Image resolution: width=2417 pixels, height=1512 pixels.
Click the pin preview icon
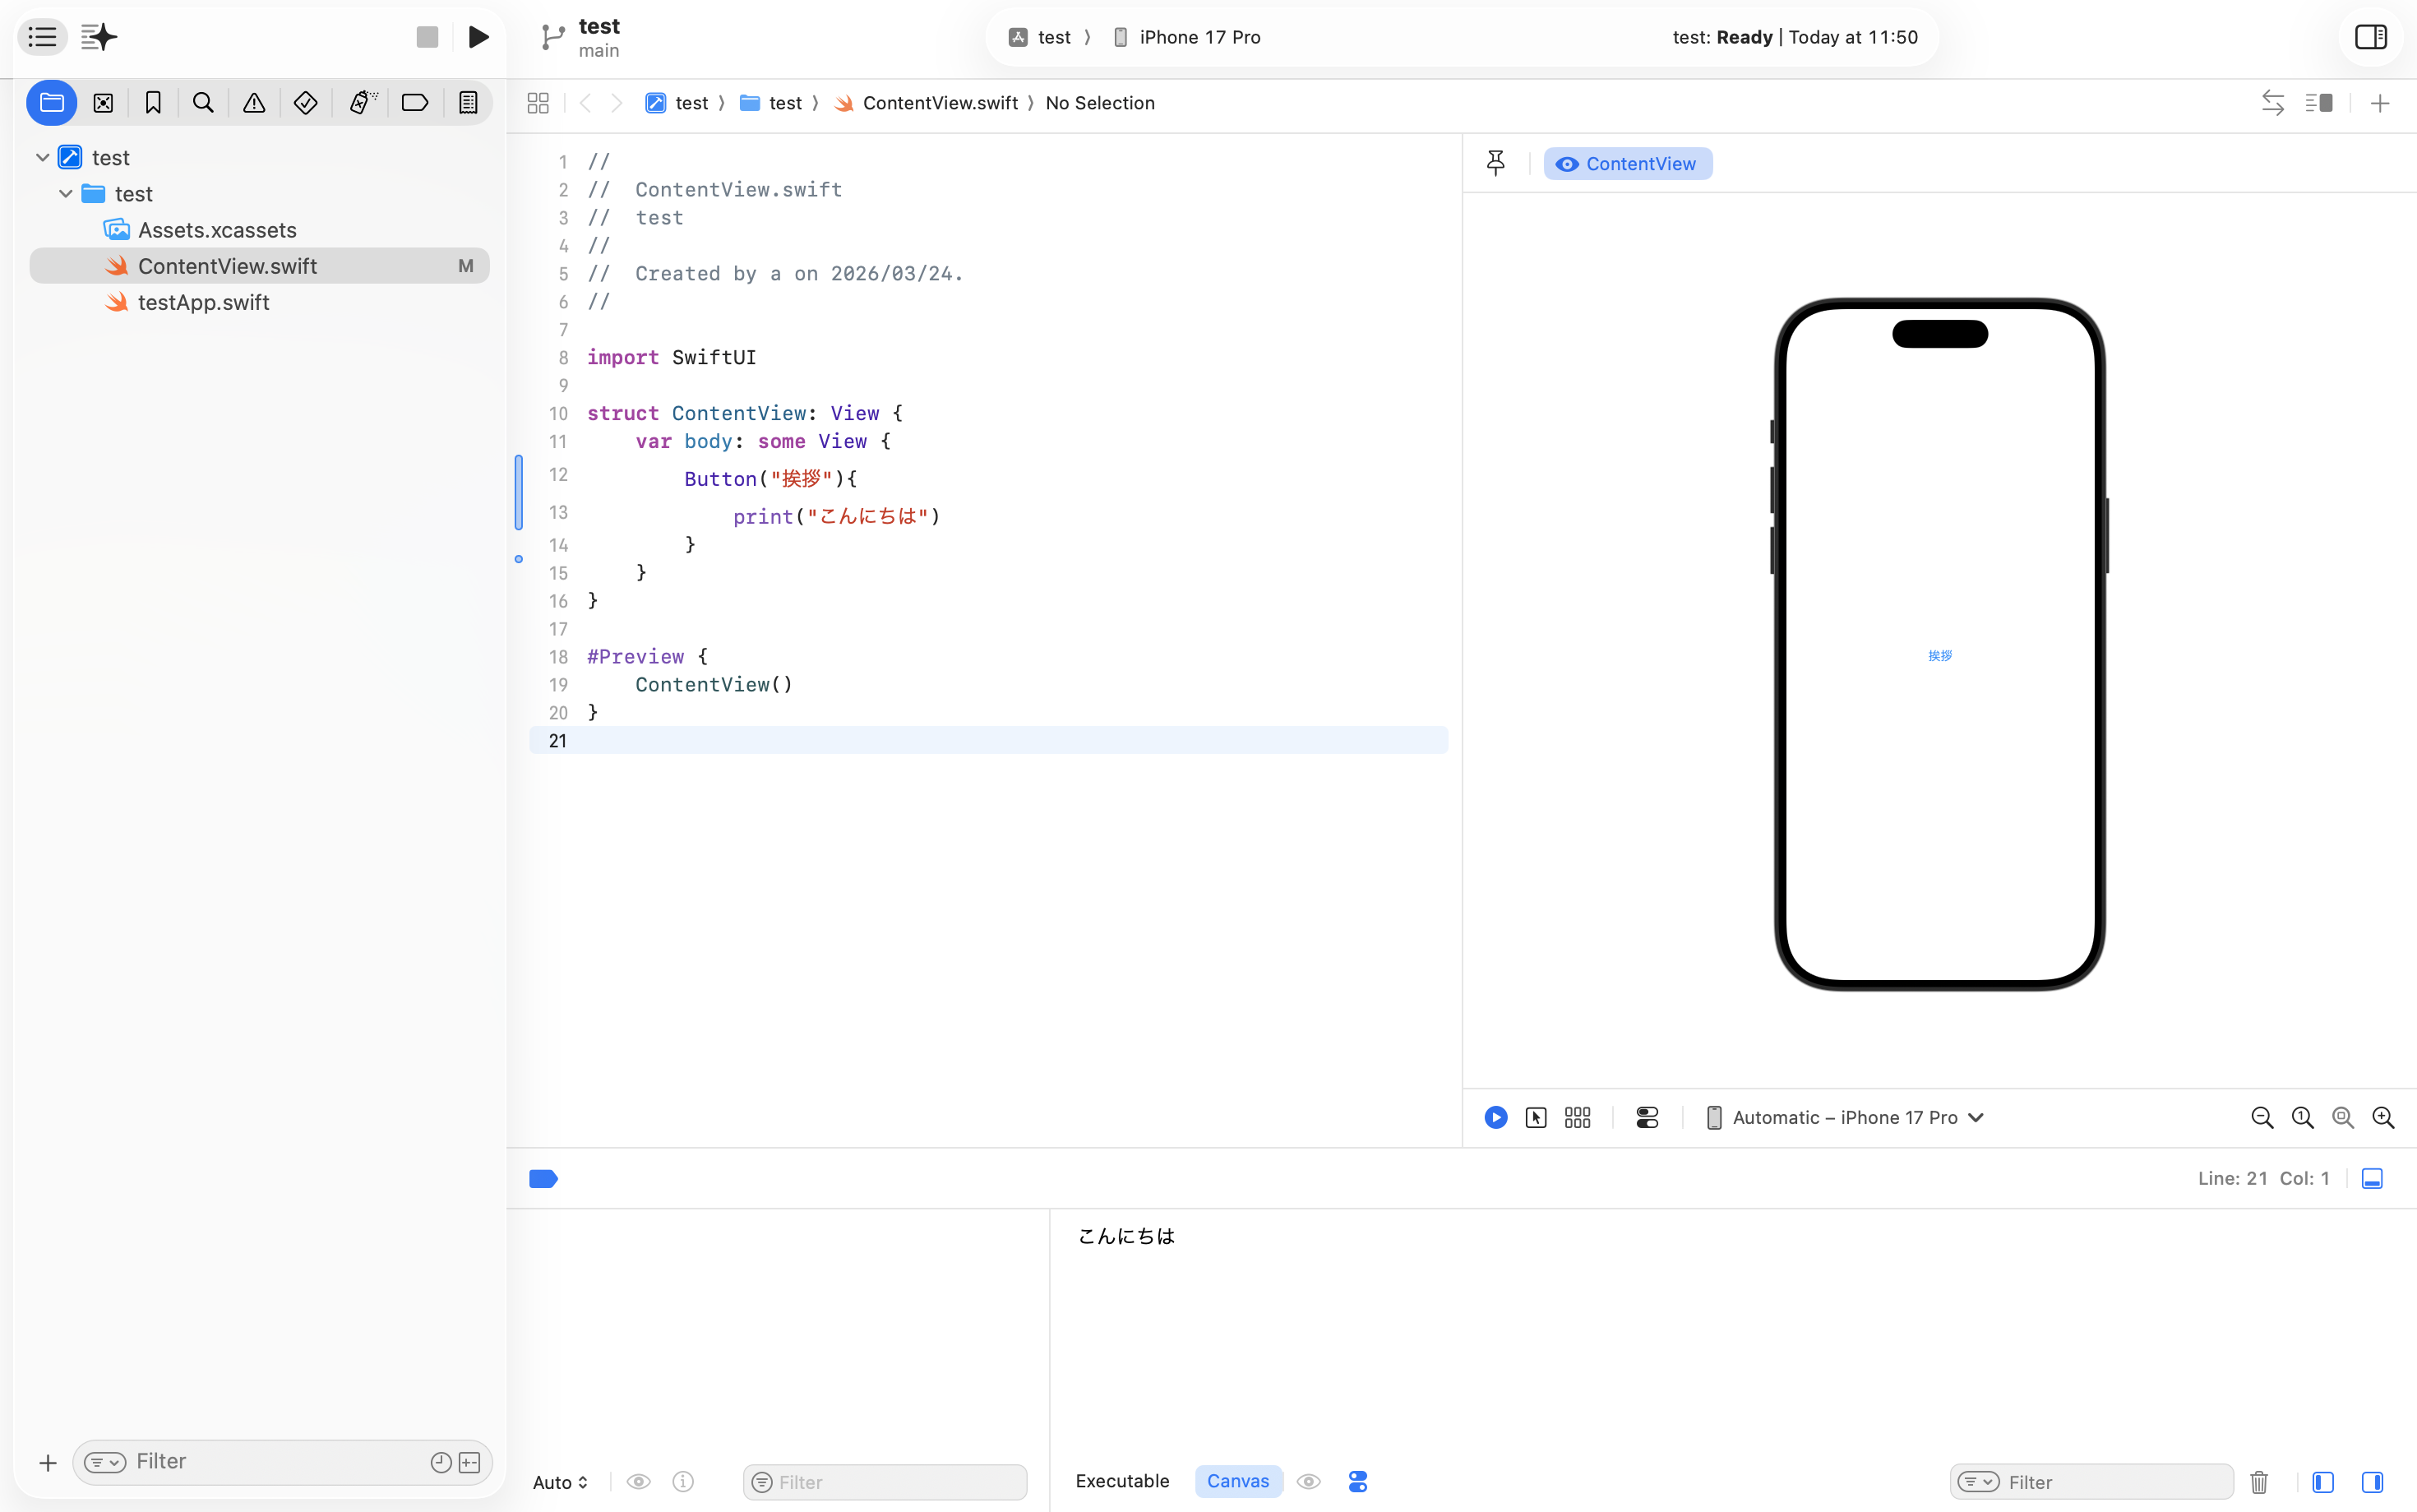click(x=1495, y=163)
